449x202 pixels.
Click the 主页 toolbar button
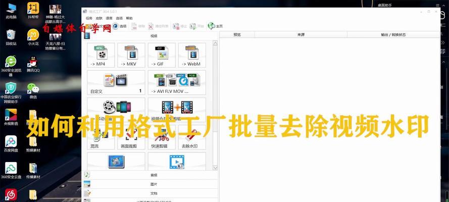coord(215,26)
